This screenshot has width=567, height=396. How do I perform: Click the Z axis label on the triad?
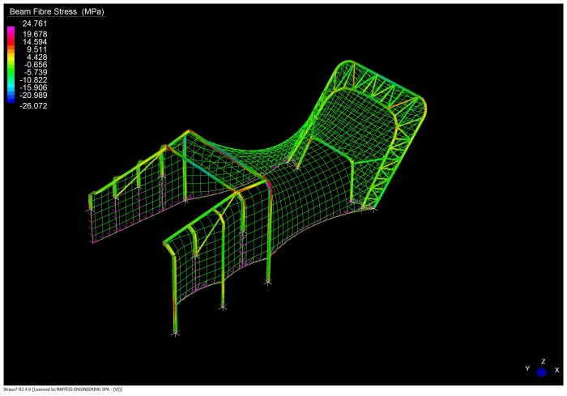(542, 361)
